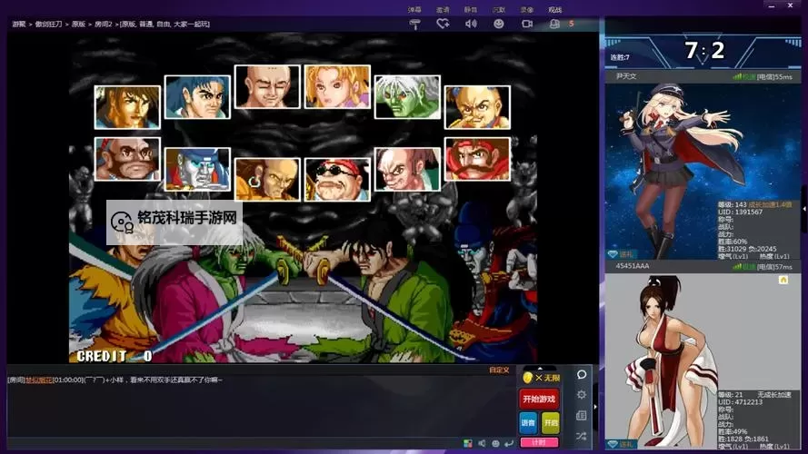Toggle the yellow-green 开启 enable button

coord(551,422)
